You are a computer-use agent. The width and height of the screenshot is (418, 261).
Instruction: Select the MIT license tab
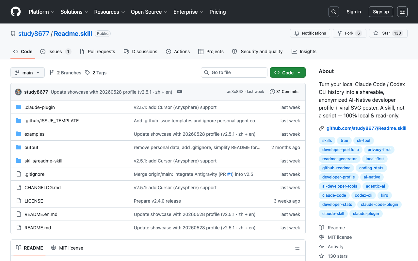67,248
